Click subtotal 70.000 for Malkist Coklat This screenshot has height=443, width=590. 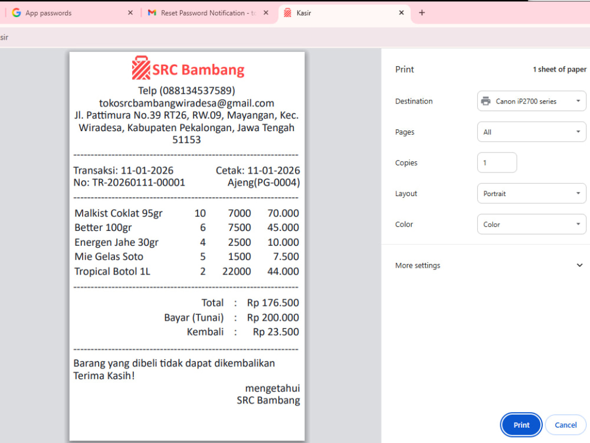283,213
